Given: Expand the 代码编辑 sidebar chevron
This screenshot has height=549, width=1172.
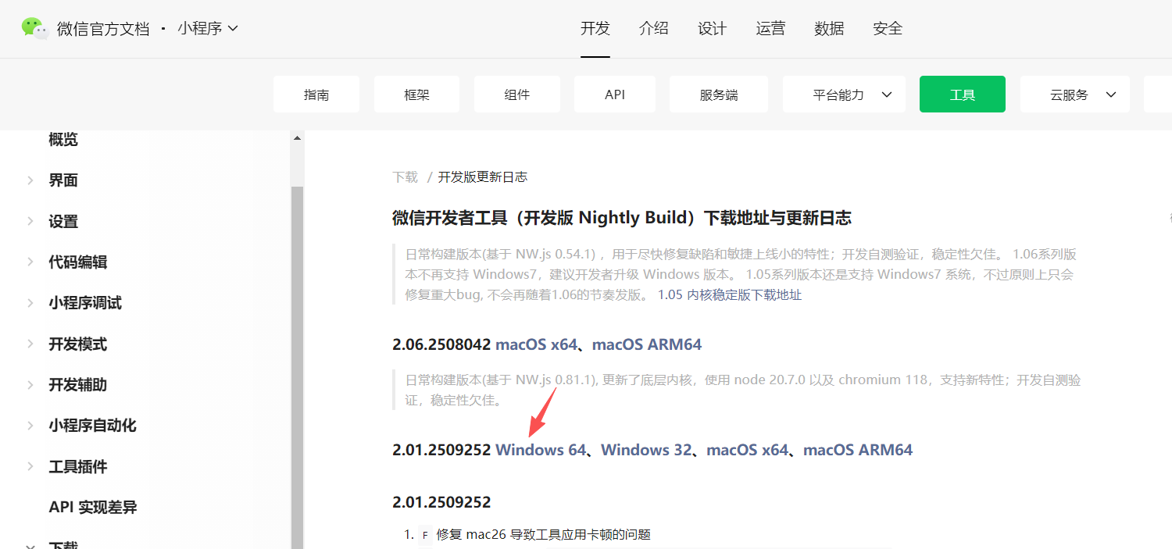Looking at the screenshot, I should coord(30,262).
